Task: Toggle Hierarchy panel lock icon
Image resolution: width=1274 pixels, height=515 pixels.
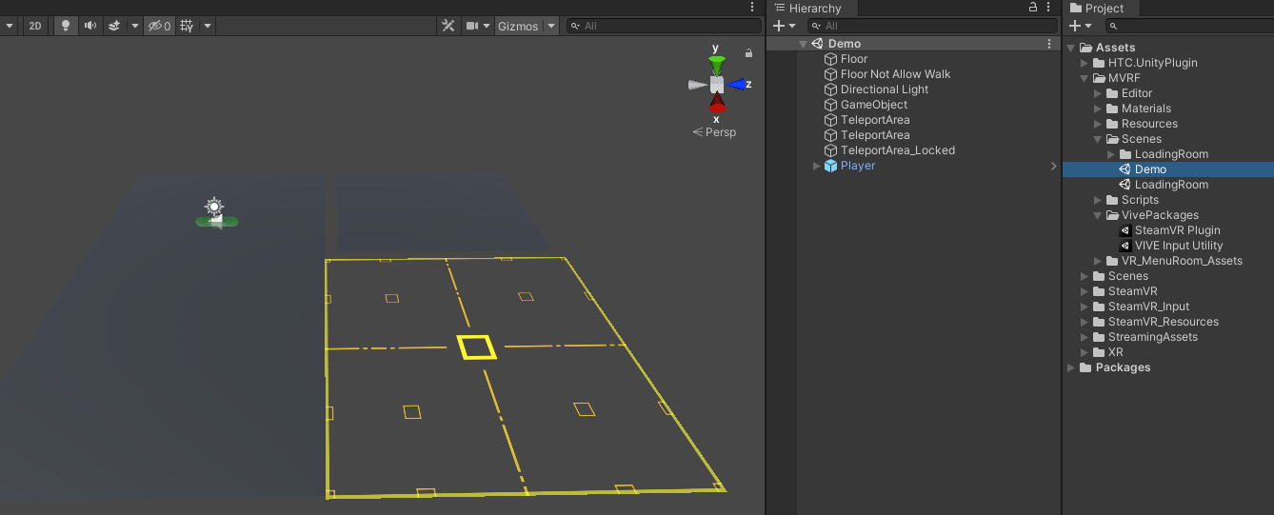Action: pyautogui.click(x=1033, y=8)
